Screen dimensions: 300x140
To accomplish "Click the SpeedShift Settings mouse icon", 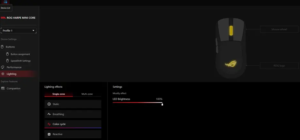I will click(7, 61).
